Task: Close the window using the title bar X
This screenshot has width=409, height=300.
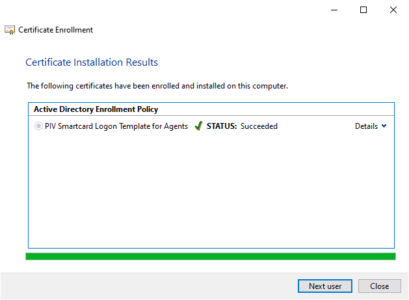Action: [393, 10]
